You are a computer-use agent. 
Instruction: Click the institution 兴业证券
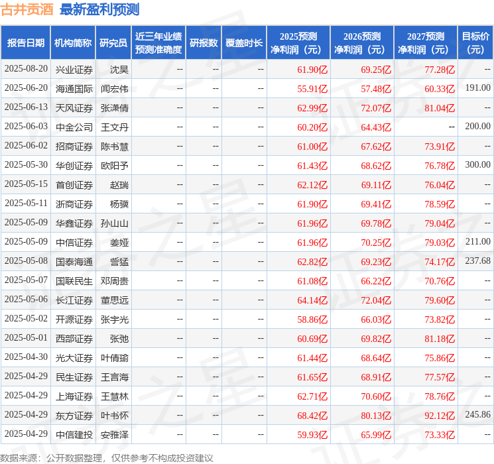point(74,70)
